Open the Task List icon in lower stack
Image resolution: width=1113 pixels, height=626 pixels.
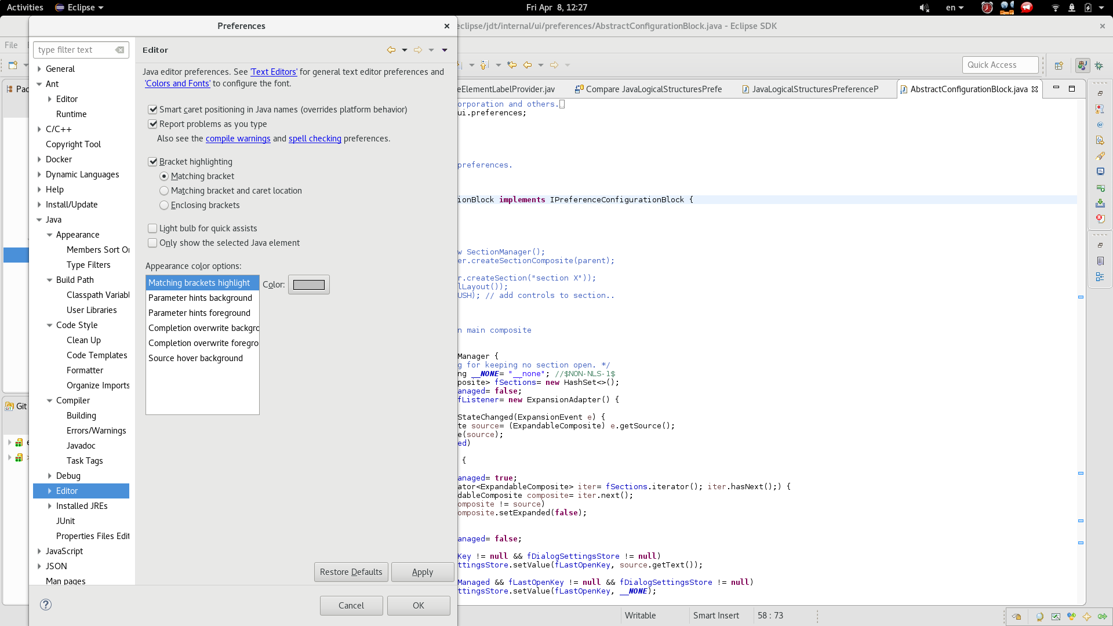click(x=1100, y=261)
